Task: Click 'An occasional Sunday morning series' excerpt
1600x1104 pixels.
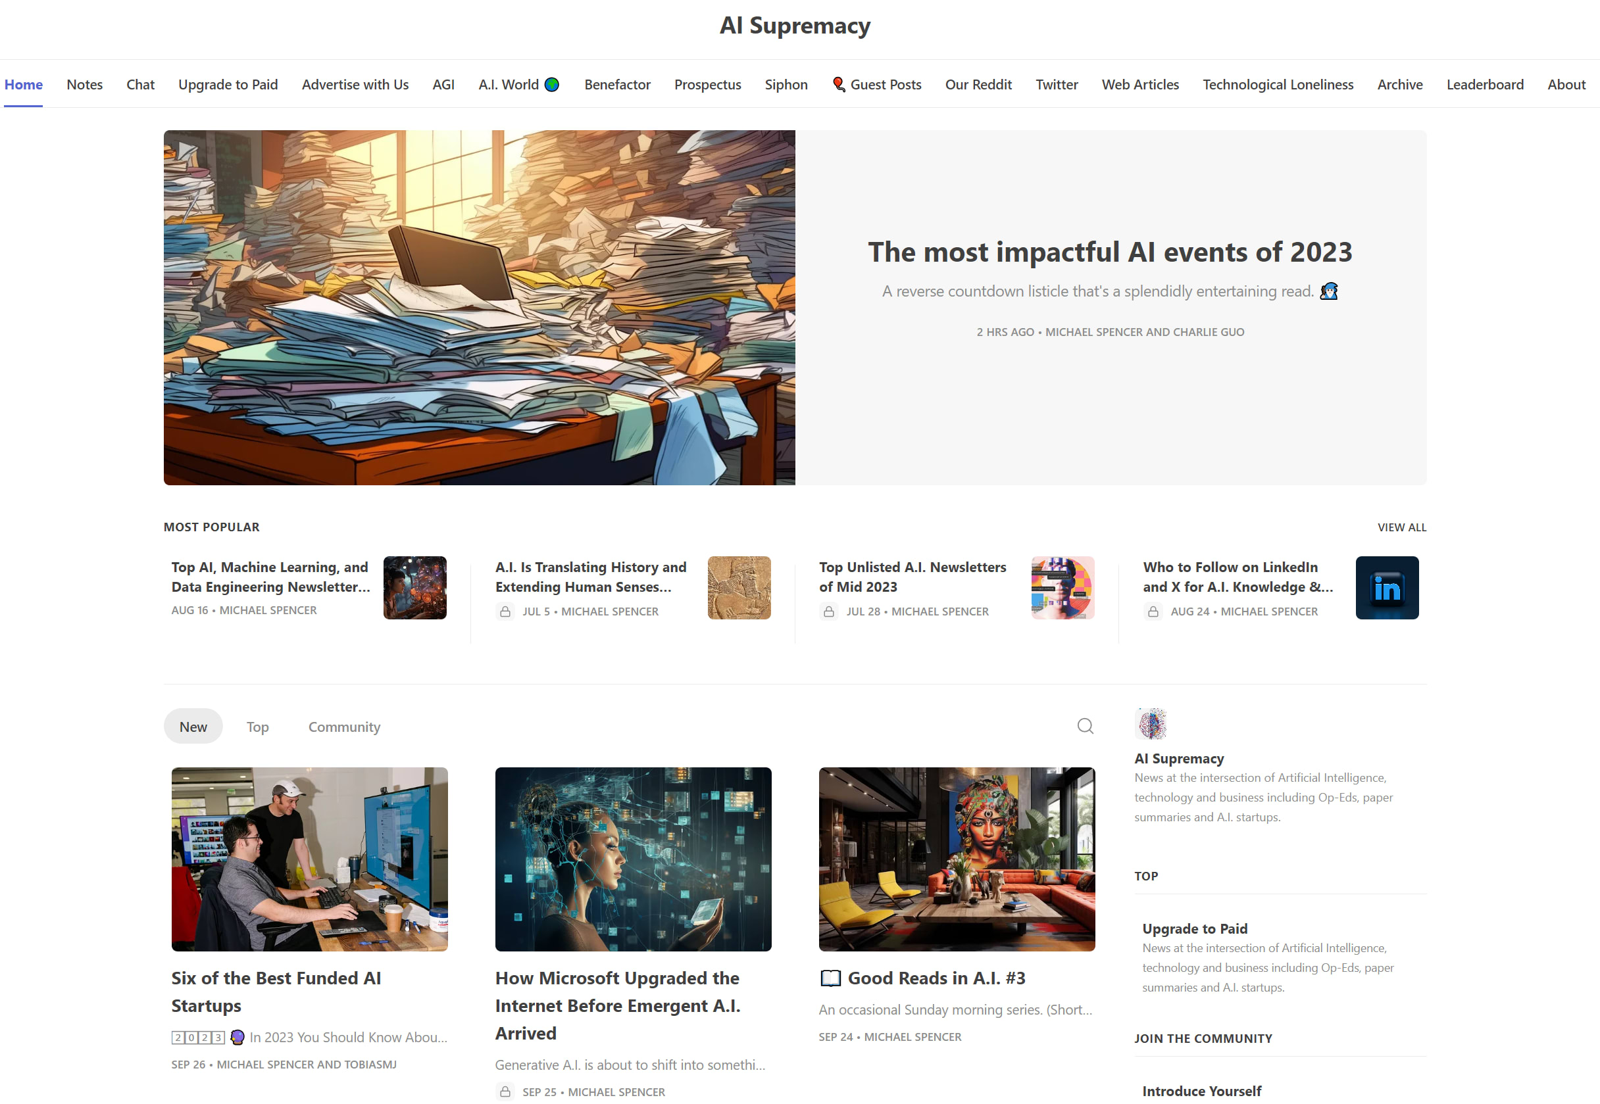Action: click(x=955, y=1010)
